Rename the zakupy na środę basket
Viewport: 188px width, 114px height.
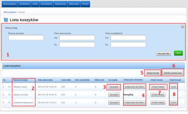coord(158,95)
